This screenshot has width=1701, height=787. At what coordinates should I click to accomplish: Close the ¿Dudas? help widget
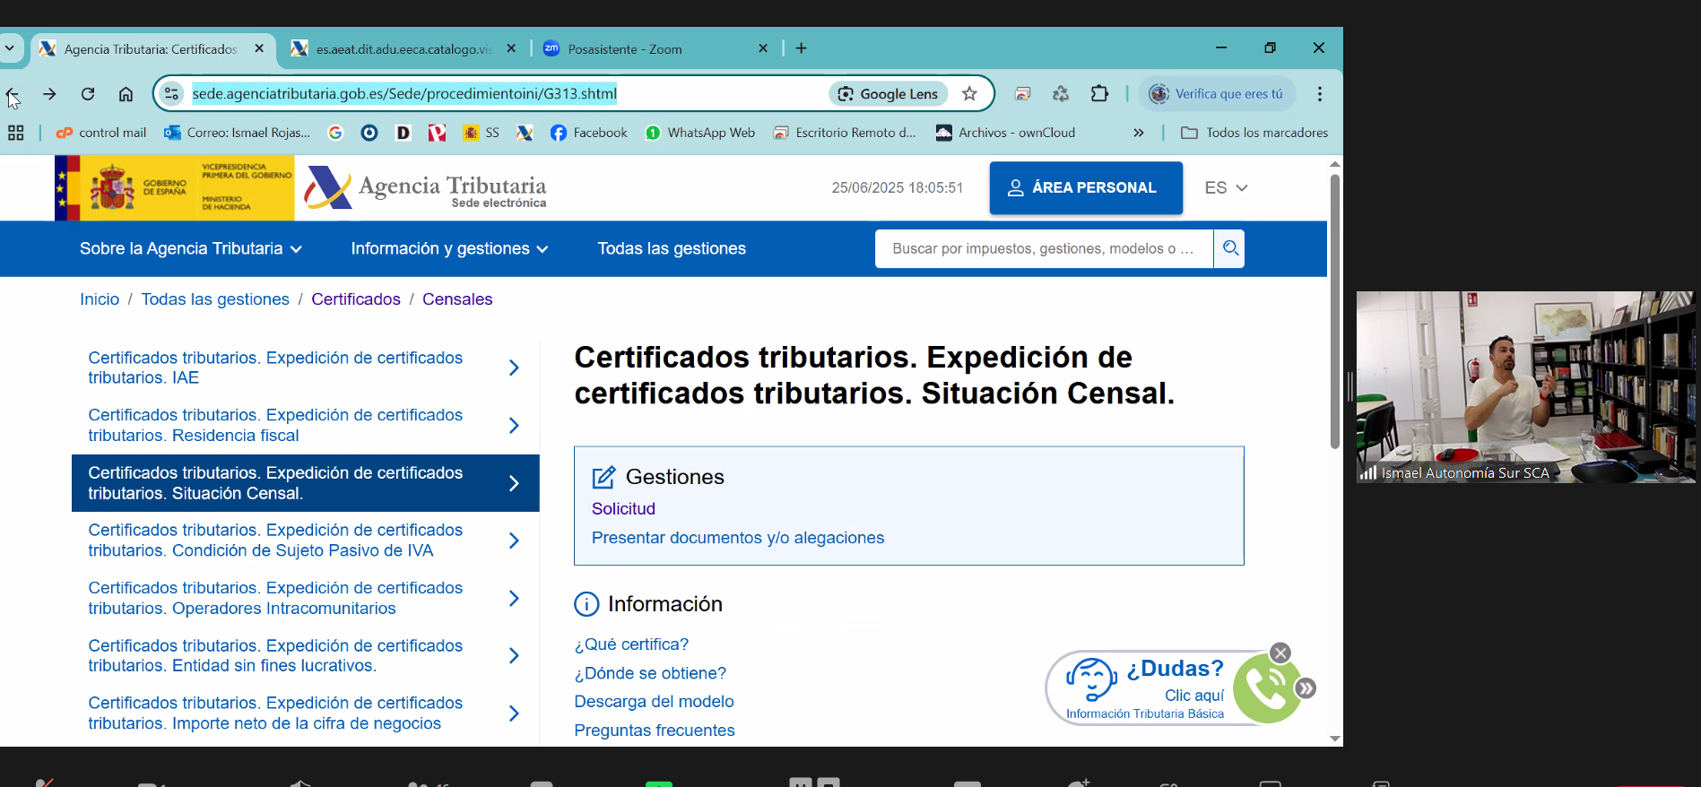tap(1280, 653)
